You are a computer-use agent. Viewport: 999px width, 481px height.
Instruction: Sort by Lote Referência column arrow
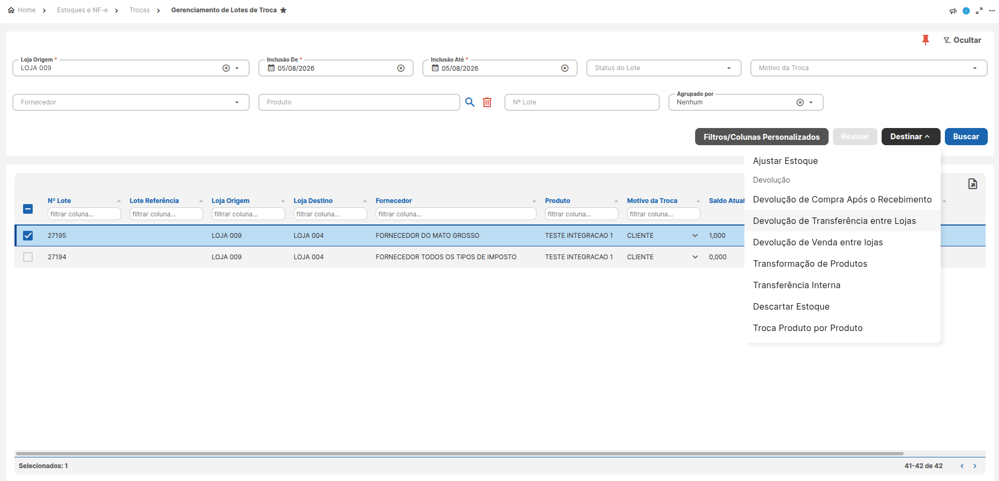[200, 201]
